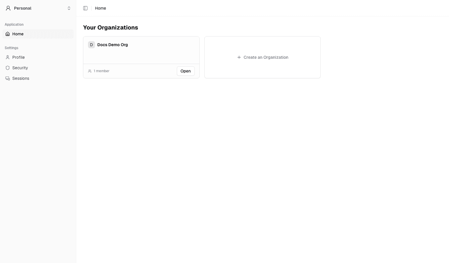Click the Personal workspace name label
This screenshot has height=263, width=449.
23,8
